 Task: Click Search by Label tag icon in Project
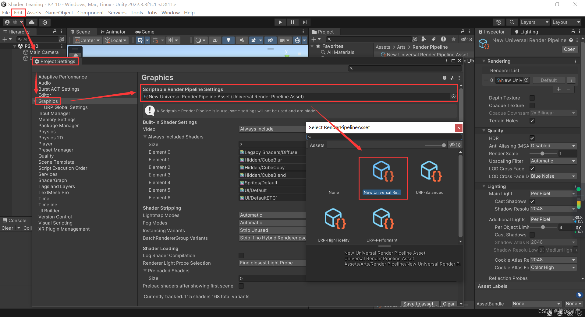pyautogui.click(x=434, y=39)
